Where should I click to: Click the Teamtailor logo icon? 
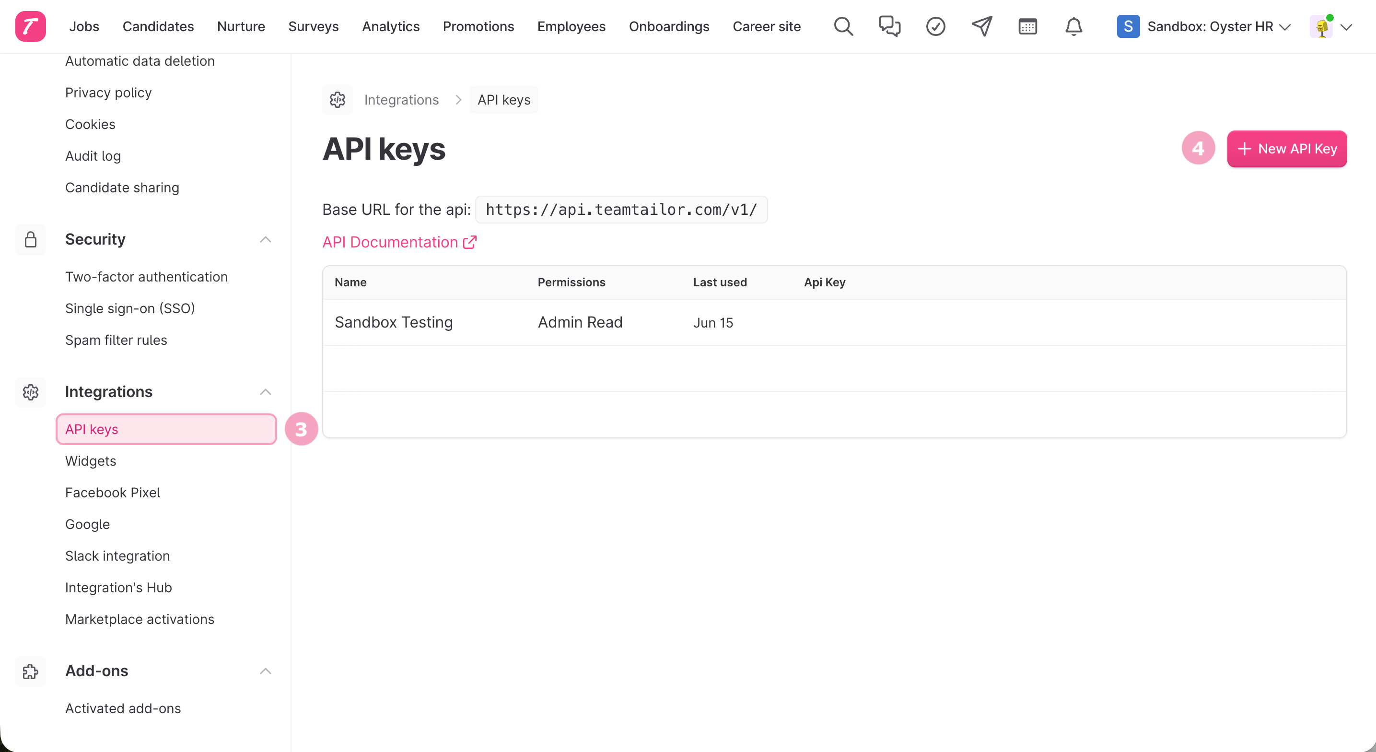point(31,26)
